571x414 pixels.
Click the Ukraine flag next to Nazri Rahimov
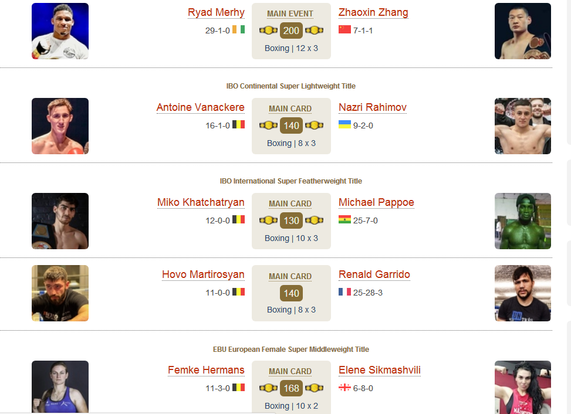click(344, 124)
